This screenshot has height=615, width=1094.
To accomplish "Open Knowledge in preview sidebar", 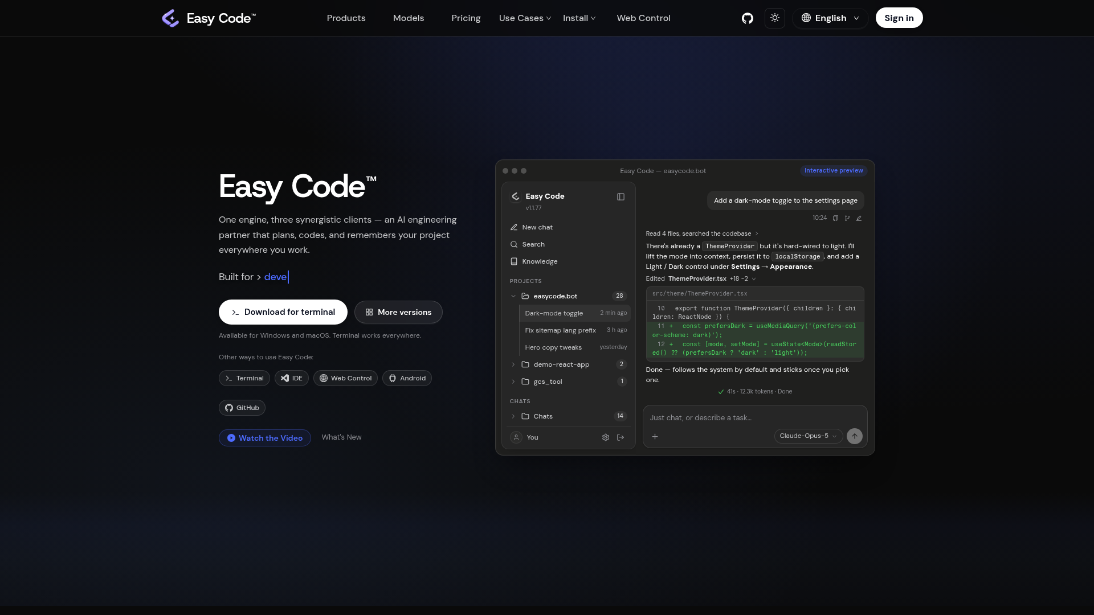I will pos(569,261).
